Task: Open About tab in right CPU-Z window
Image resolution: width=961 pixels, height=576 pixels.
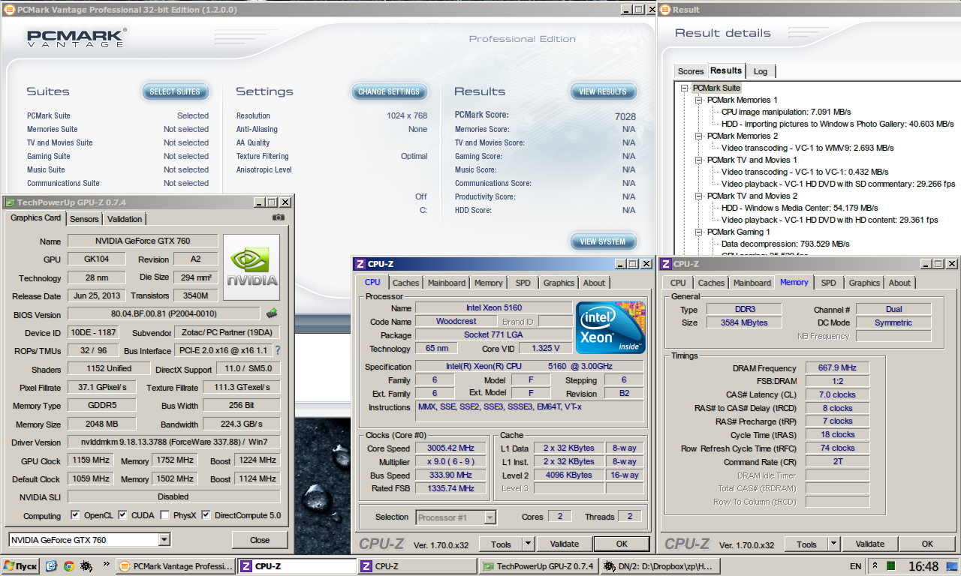Action: (x=899, y=283)
